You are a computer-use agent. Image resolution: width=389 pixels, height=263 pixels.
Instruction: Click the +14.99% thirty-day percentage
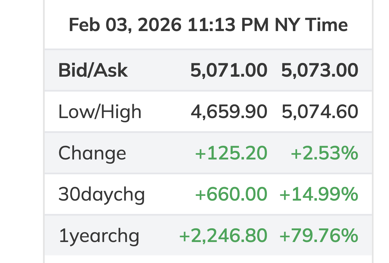point(319,194)
